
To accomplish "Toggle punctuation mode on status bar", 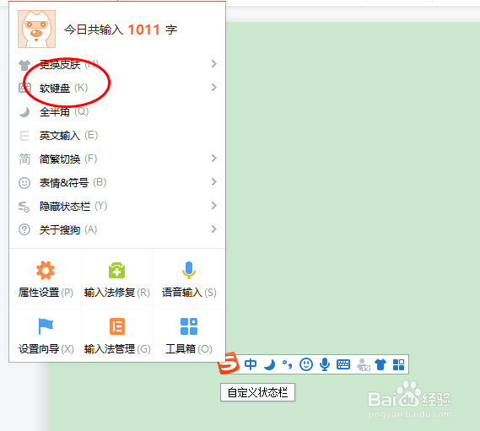I will 287,364.
